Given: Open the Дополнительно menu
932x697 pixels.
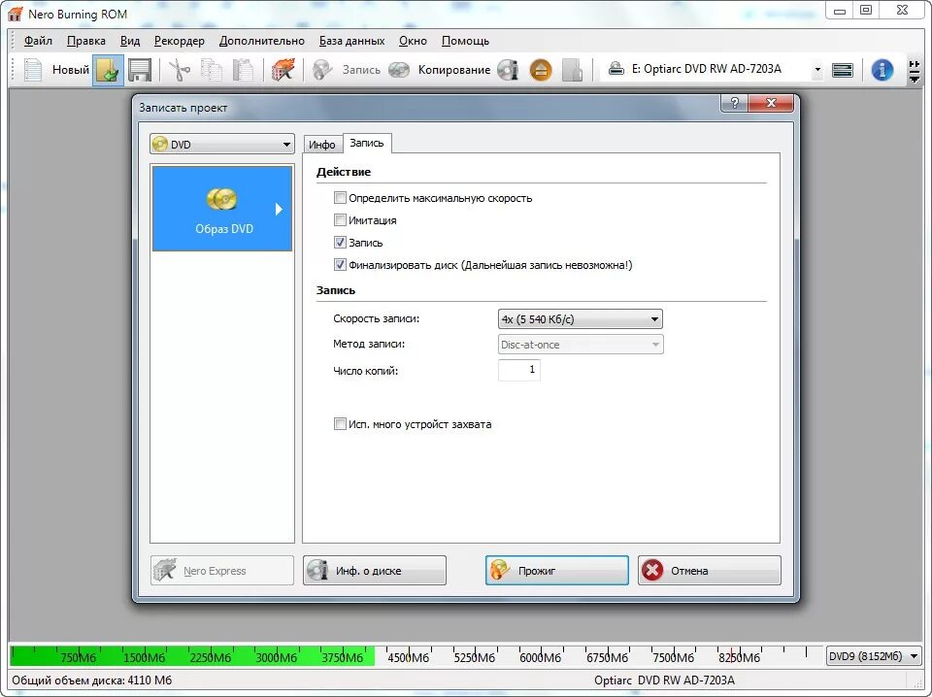Looking at the screenshot, I should [x=261, y=41].
